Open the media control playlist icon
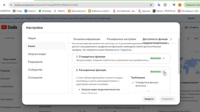200x112 pixels. coord(174,5)
